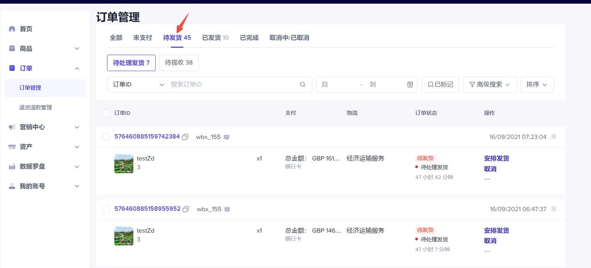Switch to the 取消中/已取消 tab

289,38
